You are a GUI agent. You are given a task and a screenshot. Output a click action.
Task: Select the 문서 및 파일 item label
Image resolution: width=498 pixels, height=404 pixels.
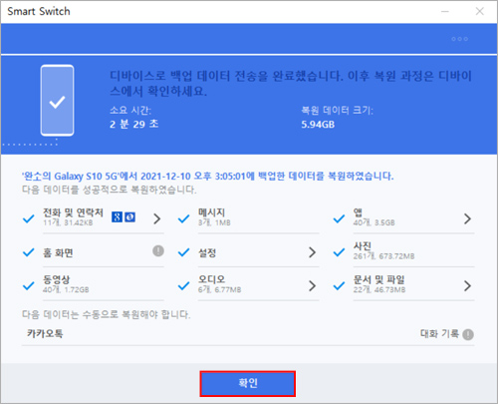pos(378,279)
